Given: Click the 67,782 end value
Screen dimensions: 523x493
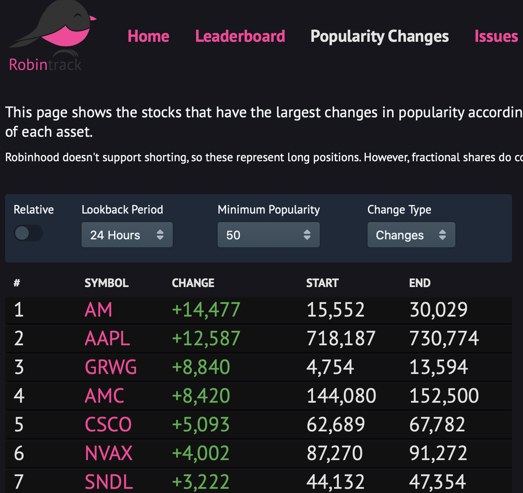Looking at the screenshot, I should (437, 425).
